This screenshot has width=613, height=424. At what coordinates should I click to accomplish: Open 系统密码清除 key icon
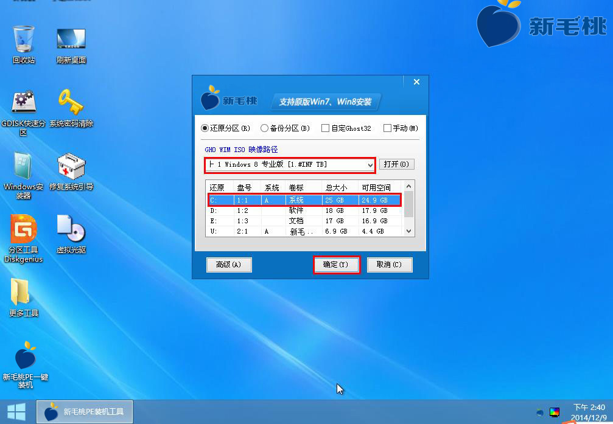pyautogui.click(x=71, y=108)
